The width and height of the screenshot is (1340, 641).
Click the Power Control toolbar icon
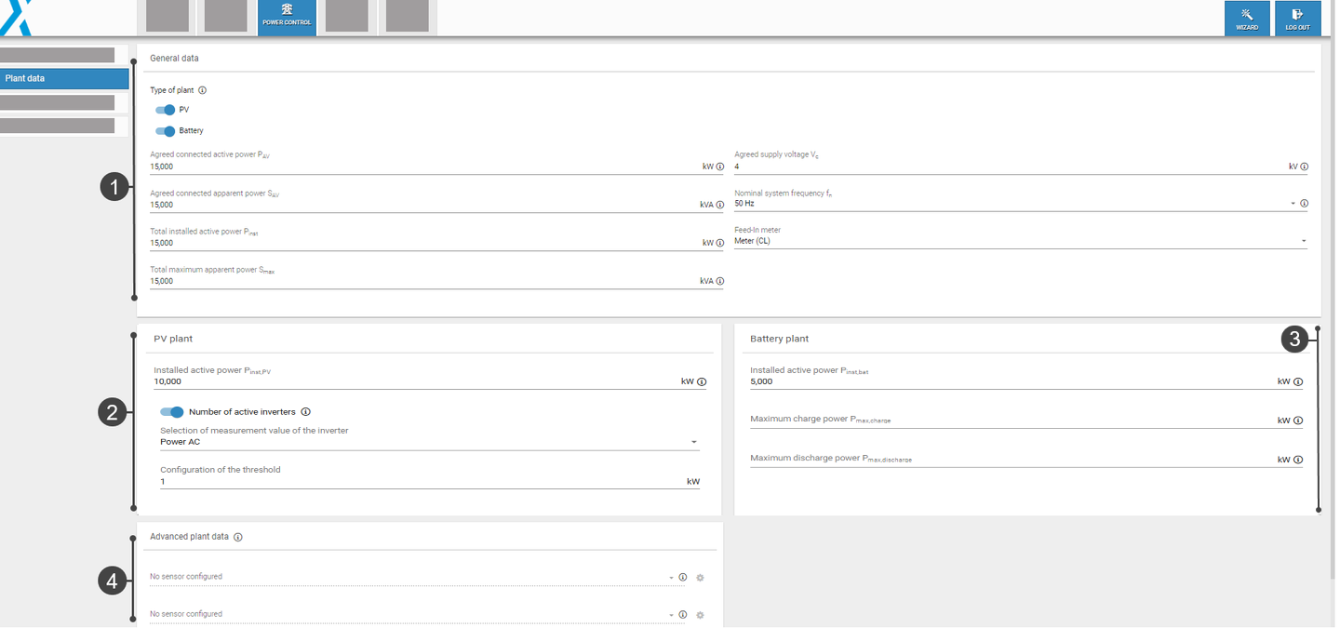click(286, 16)
